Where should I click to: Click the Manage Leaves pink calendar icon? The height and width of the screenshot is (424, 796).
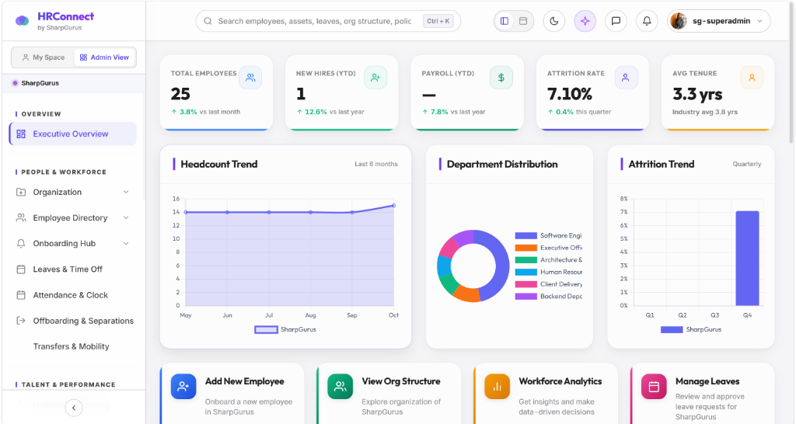pos(654,387)
